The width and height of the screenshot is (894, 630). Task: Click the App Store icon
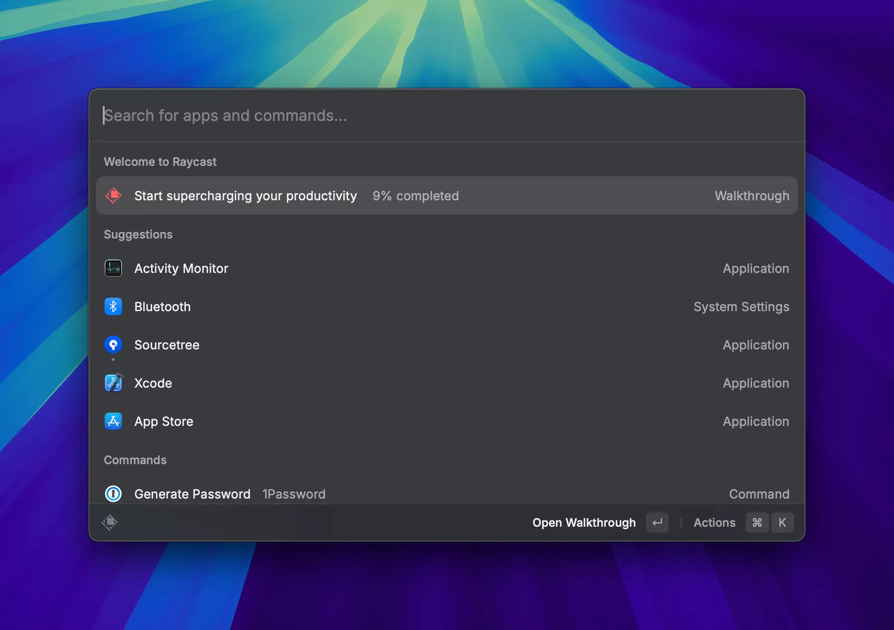tap(113, 421)
